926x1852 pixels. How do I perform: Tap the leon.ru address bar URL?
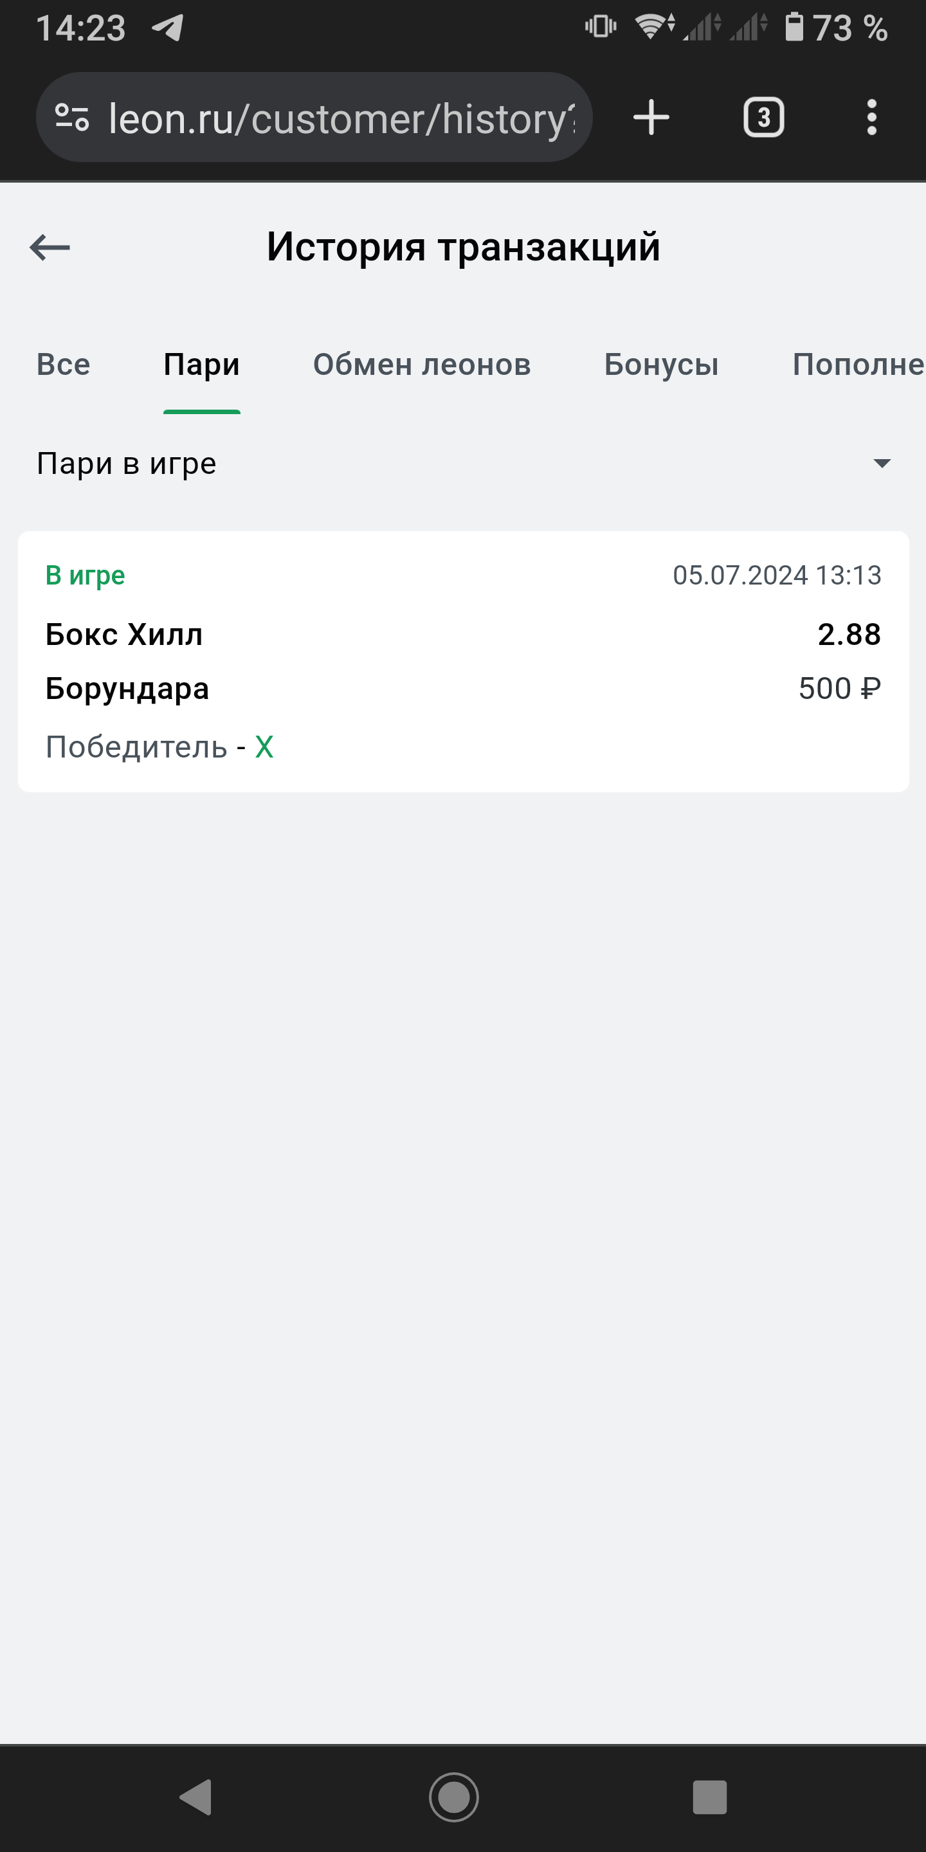pyautogui.click(x=341, y=118)
